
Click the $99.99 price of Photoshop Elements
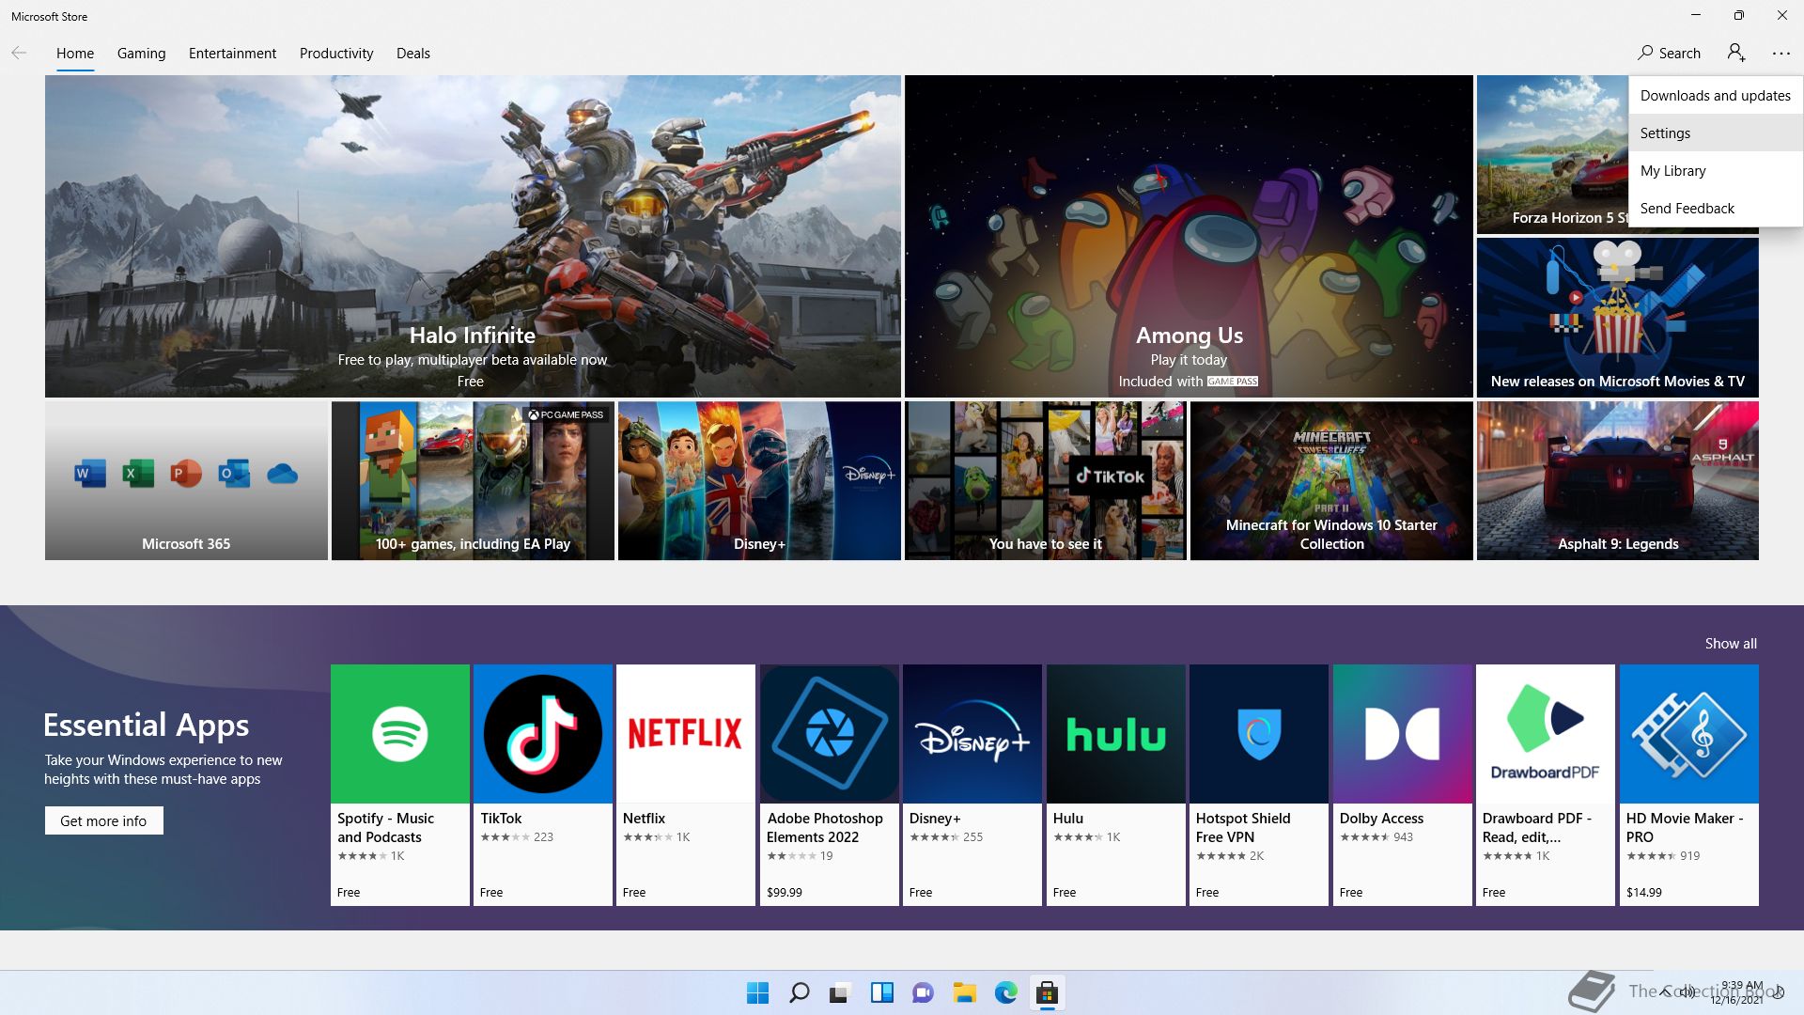pos(785,892)
